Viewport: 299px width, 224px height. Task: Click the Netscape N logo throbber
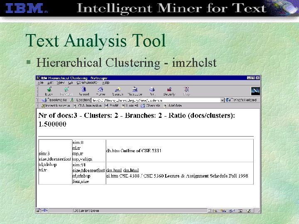[x=255, y=91]
